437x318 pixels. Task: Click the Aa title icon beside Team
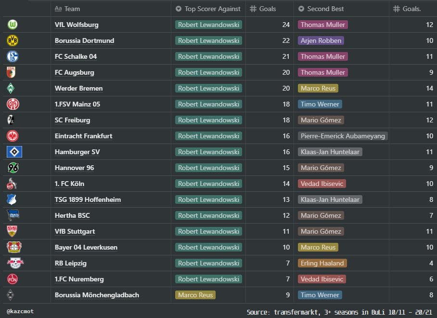58,9
